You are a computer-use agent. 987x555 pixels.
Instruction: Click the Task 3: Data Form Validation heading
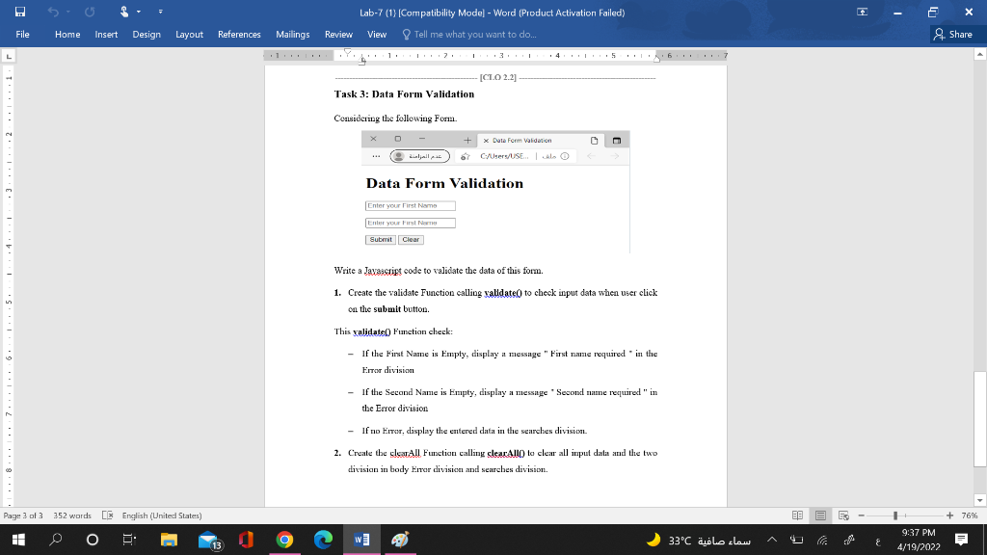(404, 94)
